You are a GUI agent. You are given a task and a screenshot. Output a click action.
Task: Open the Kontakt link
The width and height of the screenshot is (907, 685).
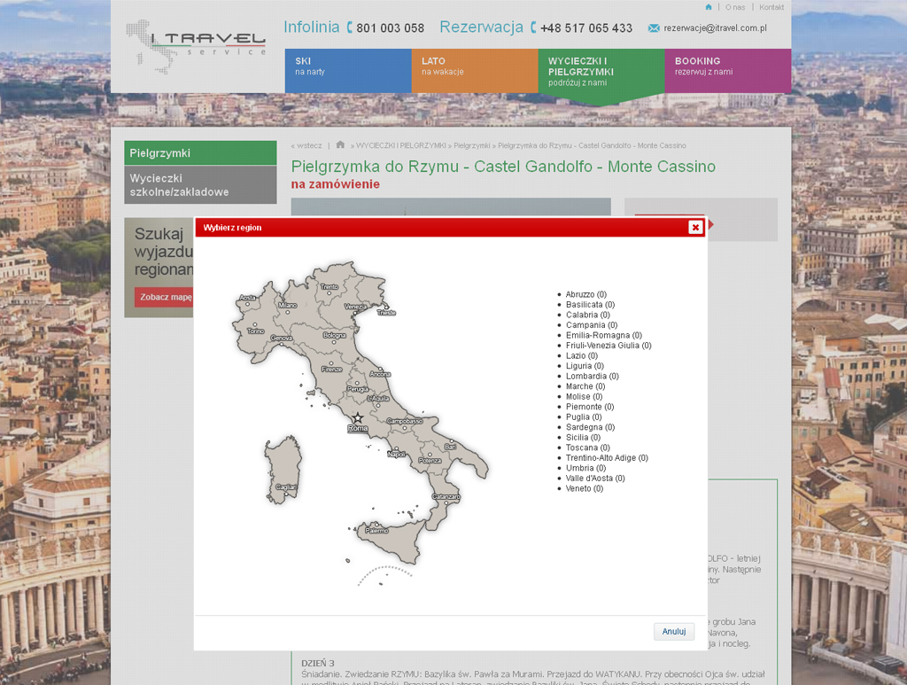(771, 7)
